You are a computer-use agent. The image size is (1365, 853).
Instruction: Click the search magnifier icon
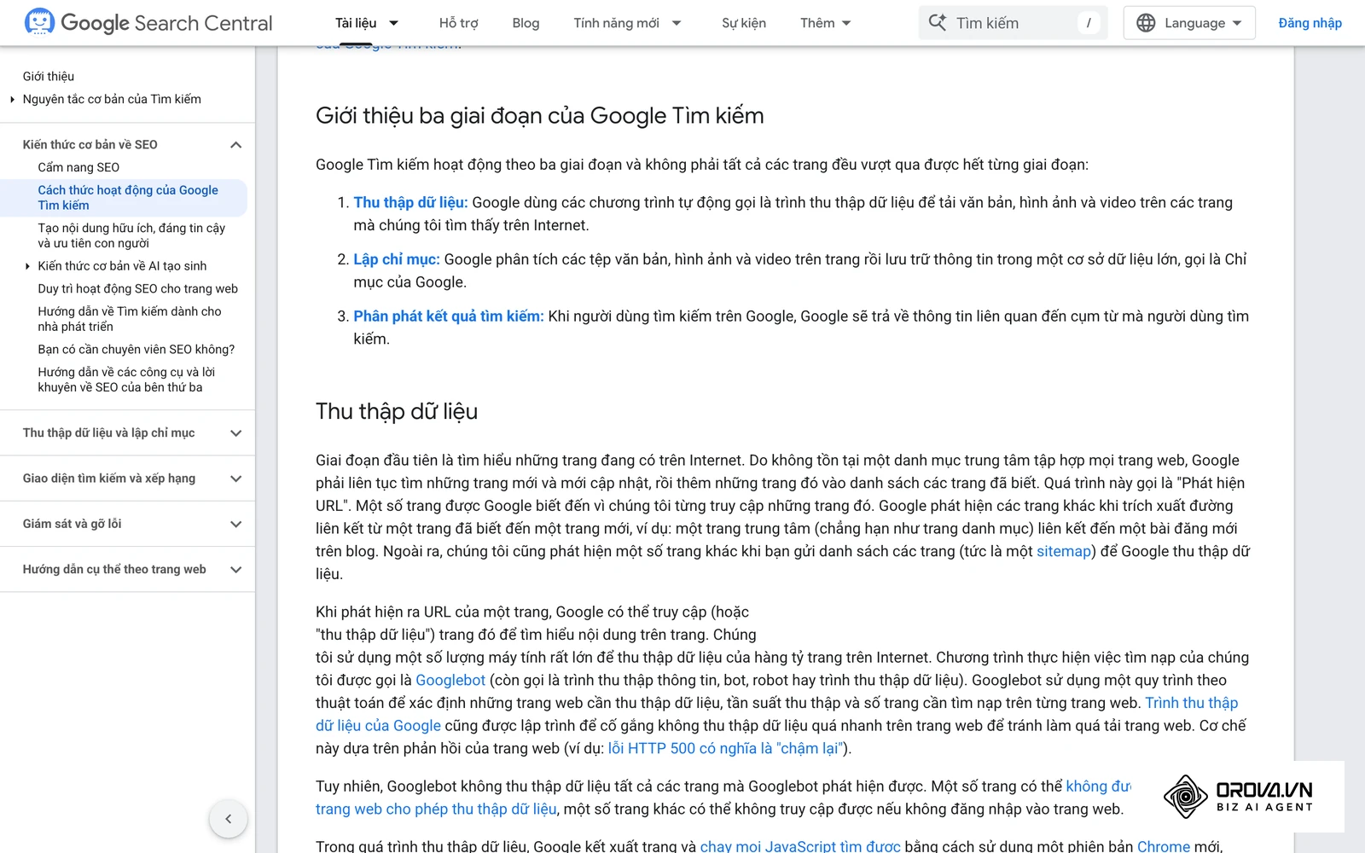coord(938,23)
